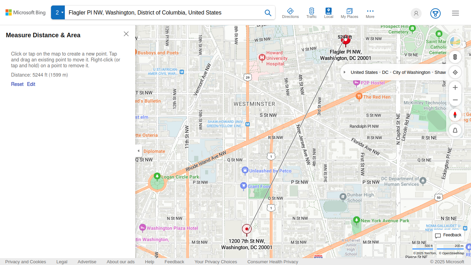Image resolution: width=471 pixels, height=265 pixels.
Task: Toggle map tilt view
Action: click(455, 130)
